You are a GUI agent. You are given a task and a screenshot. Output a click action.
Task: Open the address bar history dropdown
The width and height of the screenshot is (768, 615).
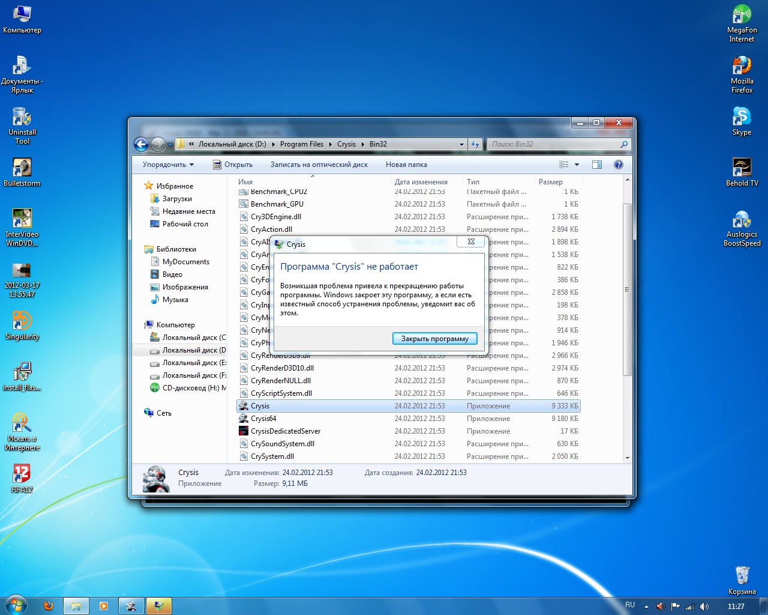click(x=461, y=144)
